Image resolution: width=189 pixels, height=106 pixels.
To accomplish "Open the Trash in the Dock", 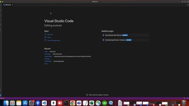I will tap(184, 103).
